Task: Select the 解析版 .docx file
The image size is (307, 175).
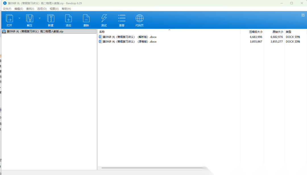Action: click(129, 37)
